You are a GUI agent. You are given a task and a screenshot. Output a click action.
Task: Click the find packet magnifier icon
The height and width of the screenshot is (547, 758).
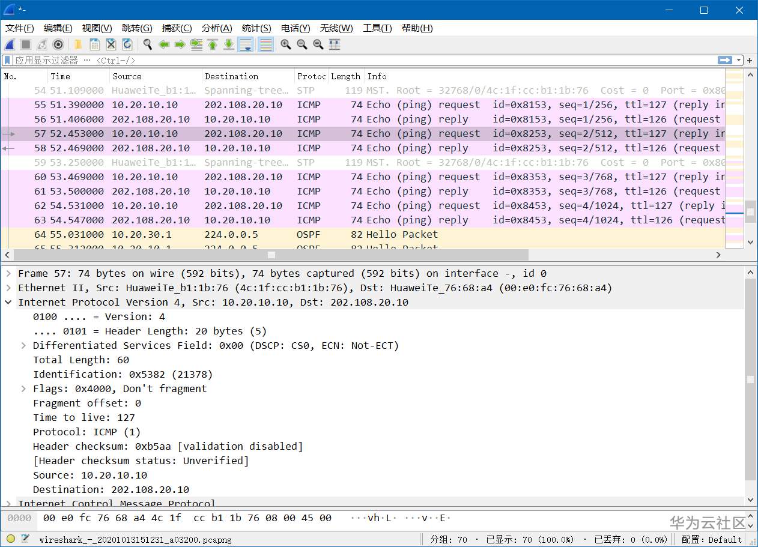coord(147,44)
